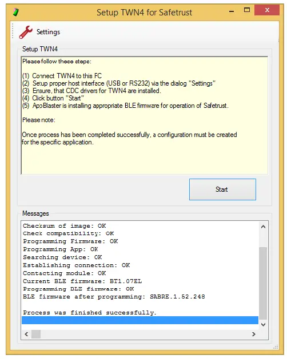Viewport: 287px width, 359px height.
Task: Click instruction step (2) Setup proper host interface
Action: pyautogui.click(x=119, y=83)
